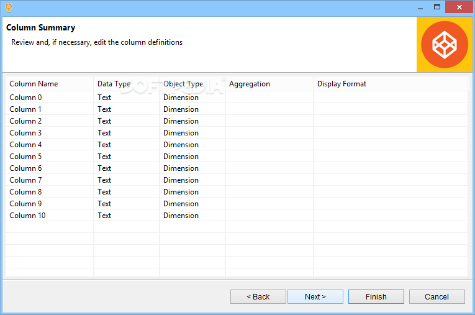Edit Text data type of Column 2

127,121
